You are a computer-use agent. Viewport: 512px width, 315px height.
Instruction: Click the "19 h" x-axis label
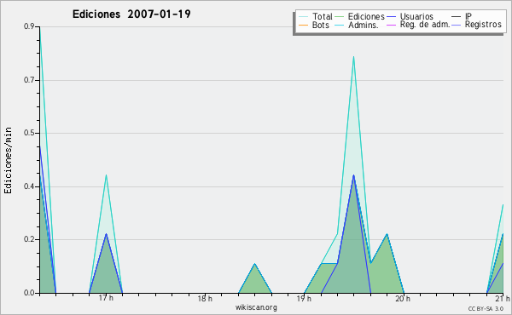(304, 298)
